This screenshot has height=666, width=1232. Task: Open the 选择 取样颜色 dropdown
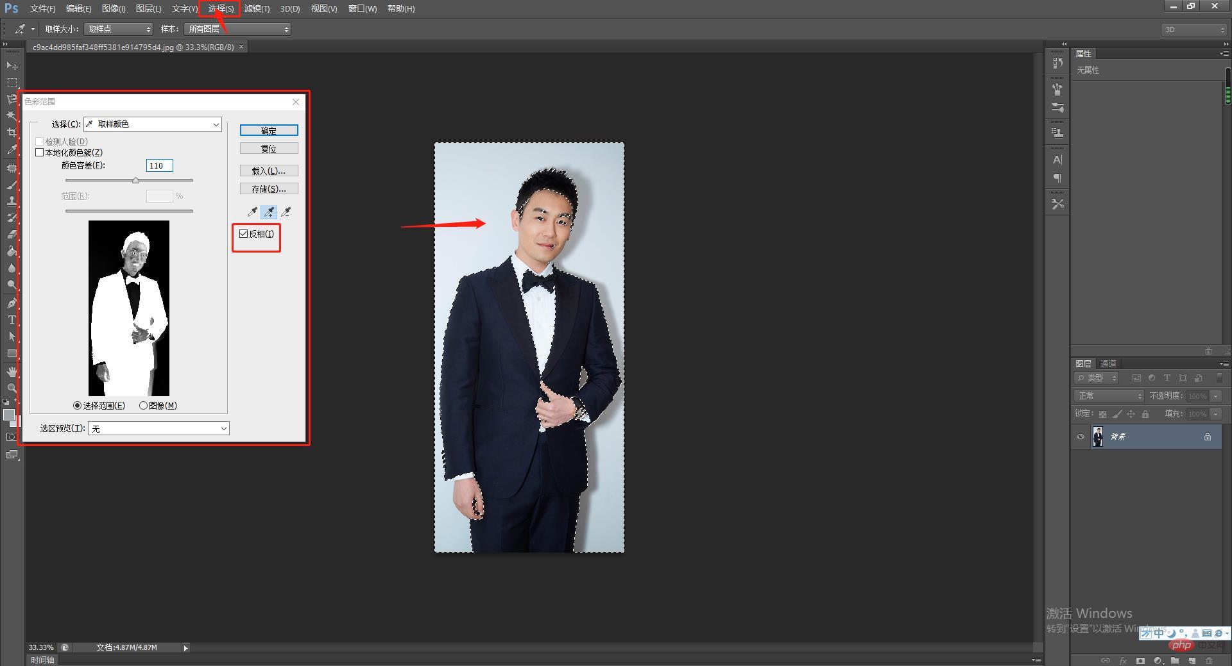[x=153, y=124]
